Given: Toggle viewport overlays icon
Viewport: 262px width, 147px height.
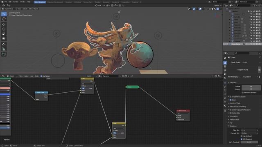Looking at the screenshot, I should [x=200, y=9].
